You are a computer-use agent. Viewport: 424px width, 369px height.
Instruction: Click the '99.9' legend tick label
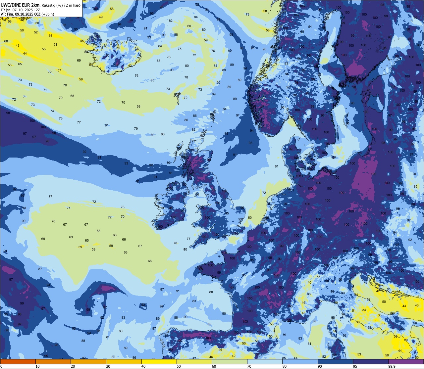click(x=392, y=366)
